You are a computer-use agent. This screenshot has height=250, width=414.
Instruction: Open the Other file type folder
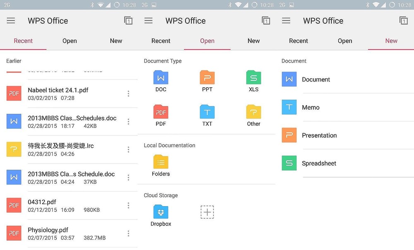point(253,115)
